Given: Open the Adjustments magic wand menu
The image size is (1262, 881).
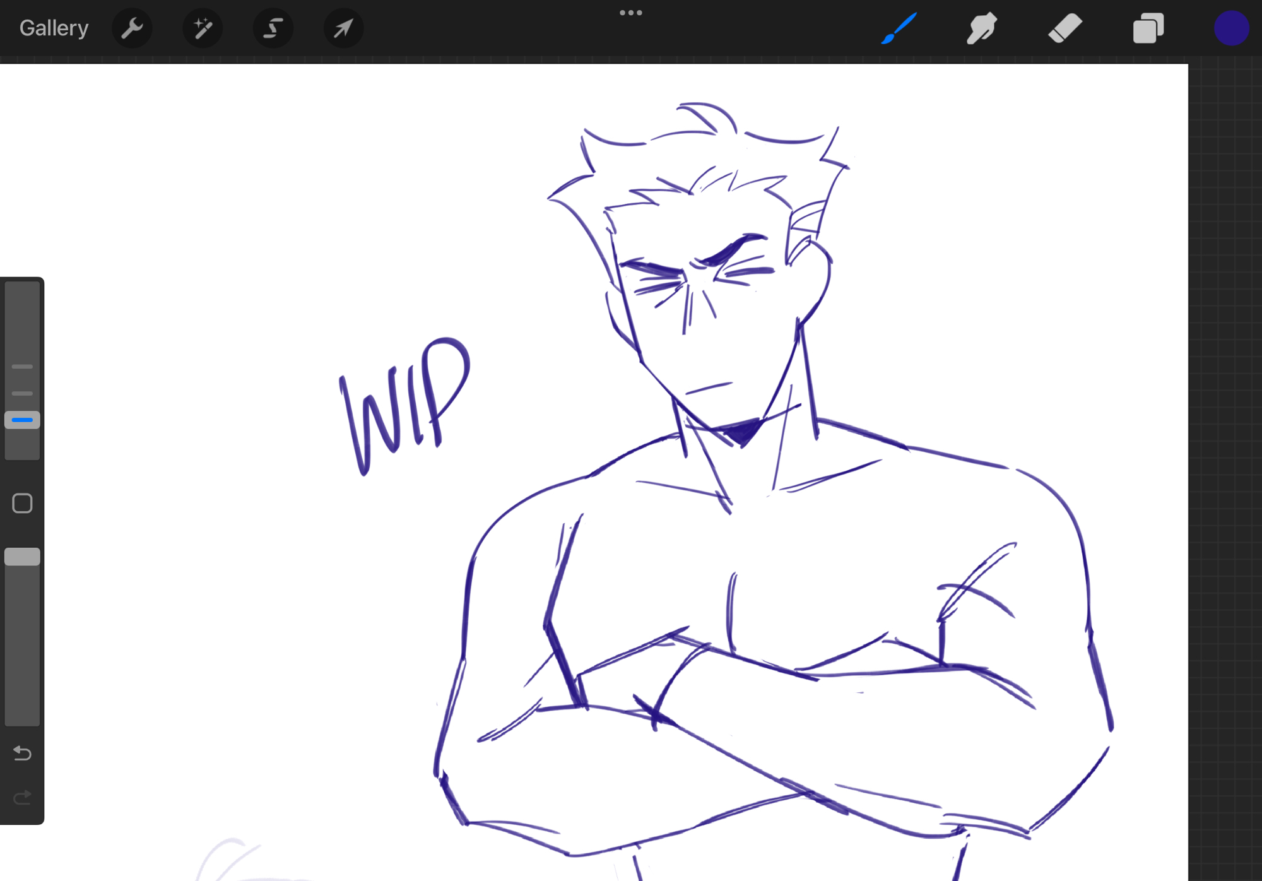Looking at the screenshot, I should click(x=203, y=28).
